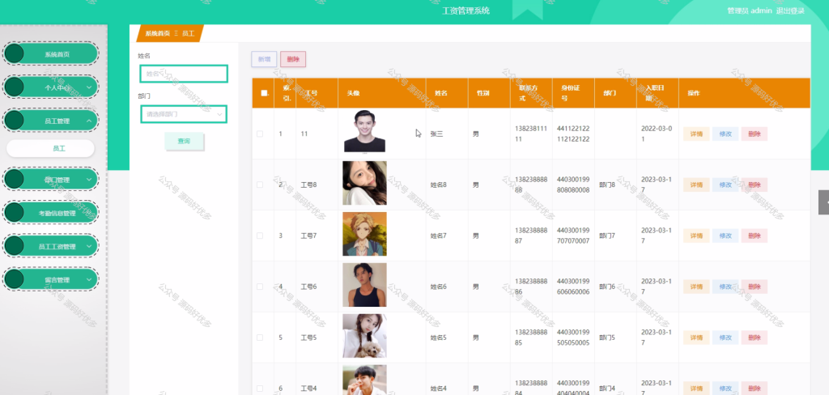Open the 系统首页 sidebar menu item
The width and height of the screenshot is (829, 395).
[x=51, y=54]
